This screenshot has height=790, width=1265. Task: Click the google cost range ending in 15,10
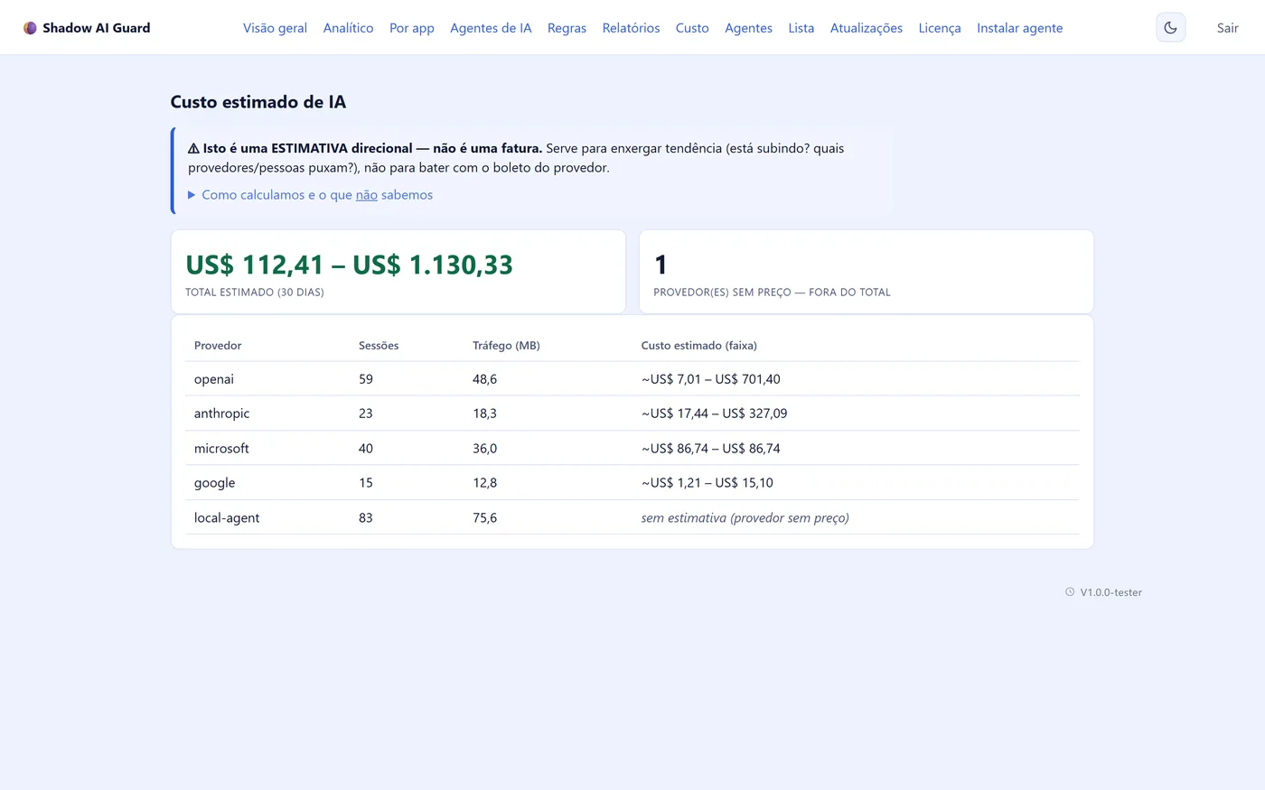(x=707, y=483)
